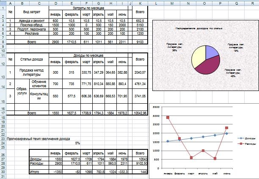Select column M header
The height and width of the screenshot is (179, 259).
pyautogui.click(x=172, y=3)
